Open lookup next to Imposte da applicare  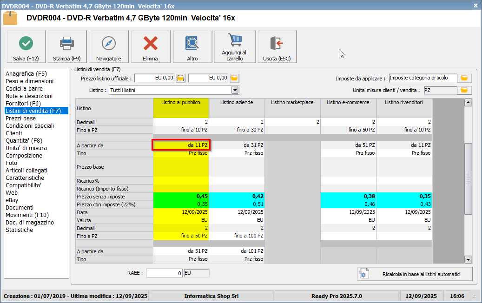[x=464, y=78]
